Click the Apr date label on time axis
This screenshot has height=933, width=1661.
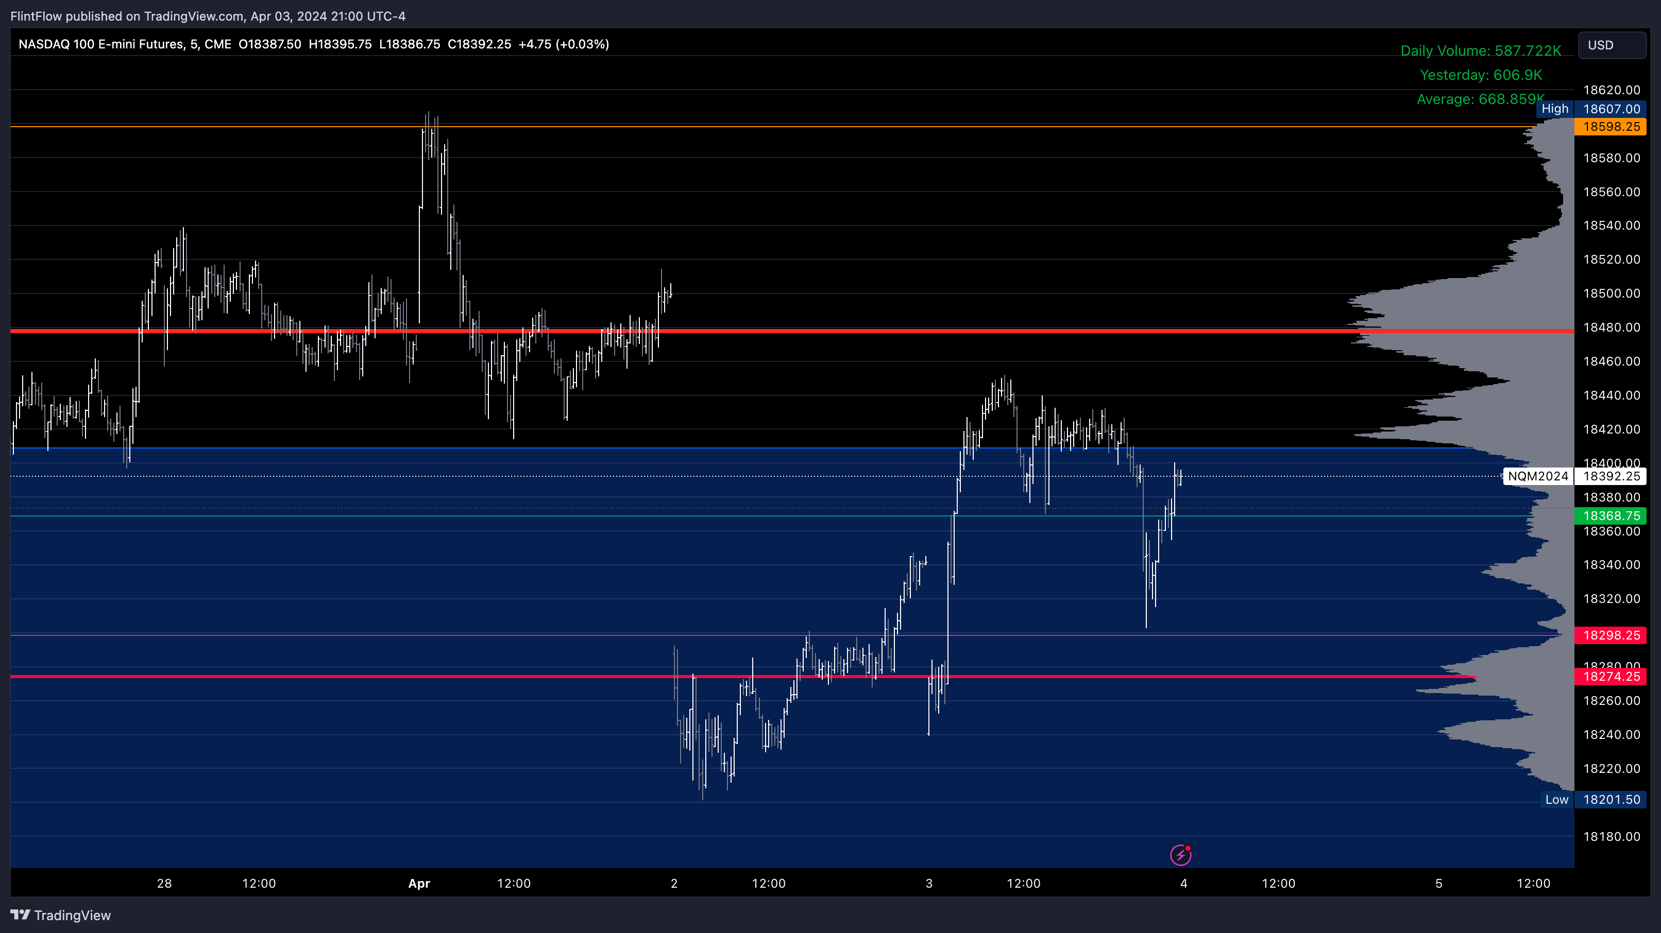(x=419, y=884)
